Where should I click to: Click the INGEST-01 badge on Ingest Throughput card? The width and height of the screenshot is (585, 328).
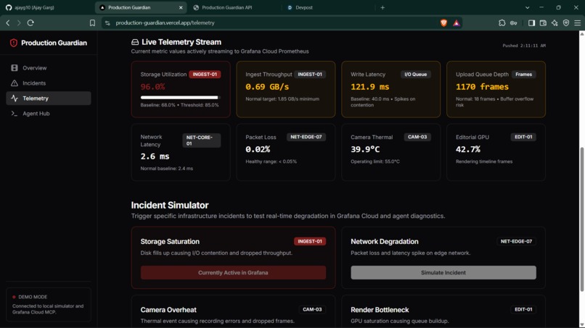[x=310, y=75]
